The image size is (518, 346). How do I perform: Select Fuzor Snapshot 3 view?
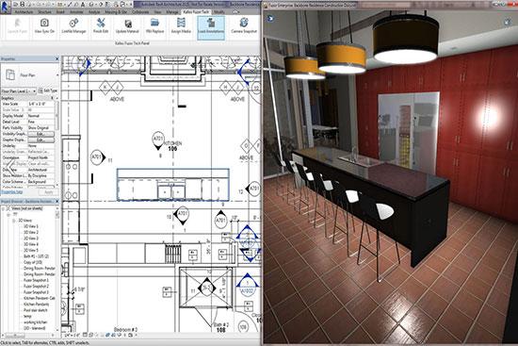tap(37, 292)
